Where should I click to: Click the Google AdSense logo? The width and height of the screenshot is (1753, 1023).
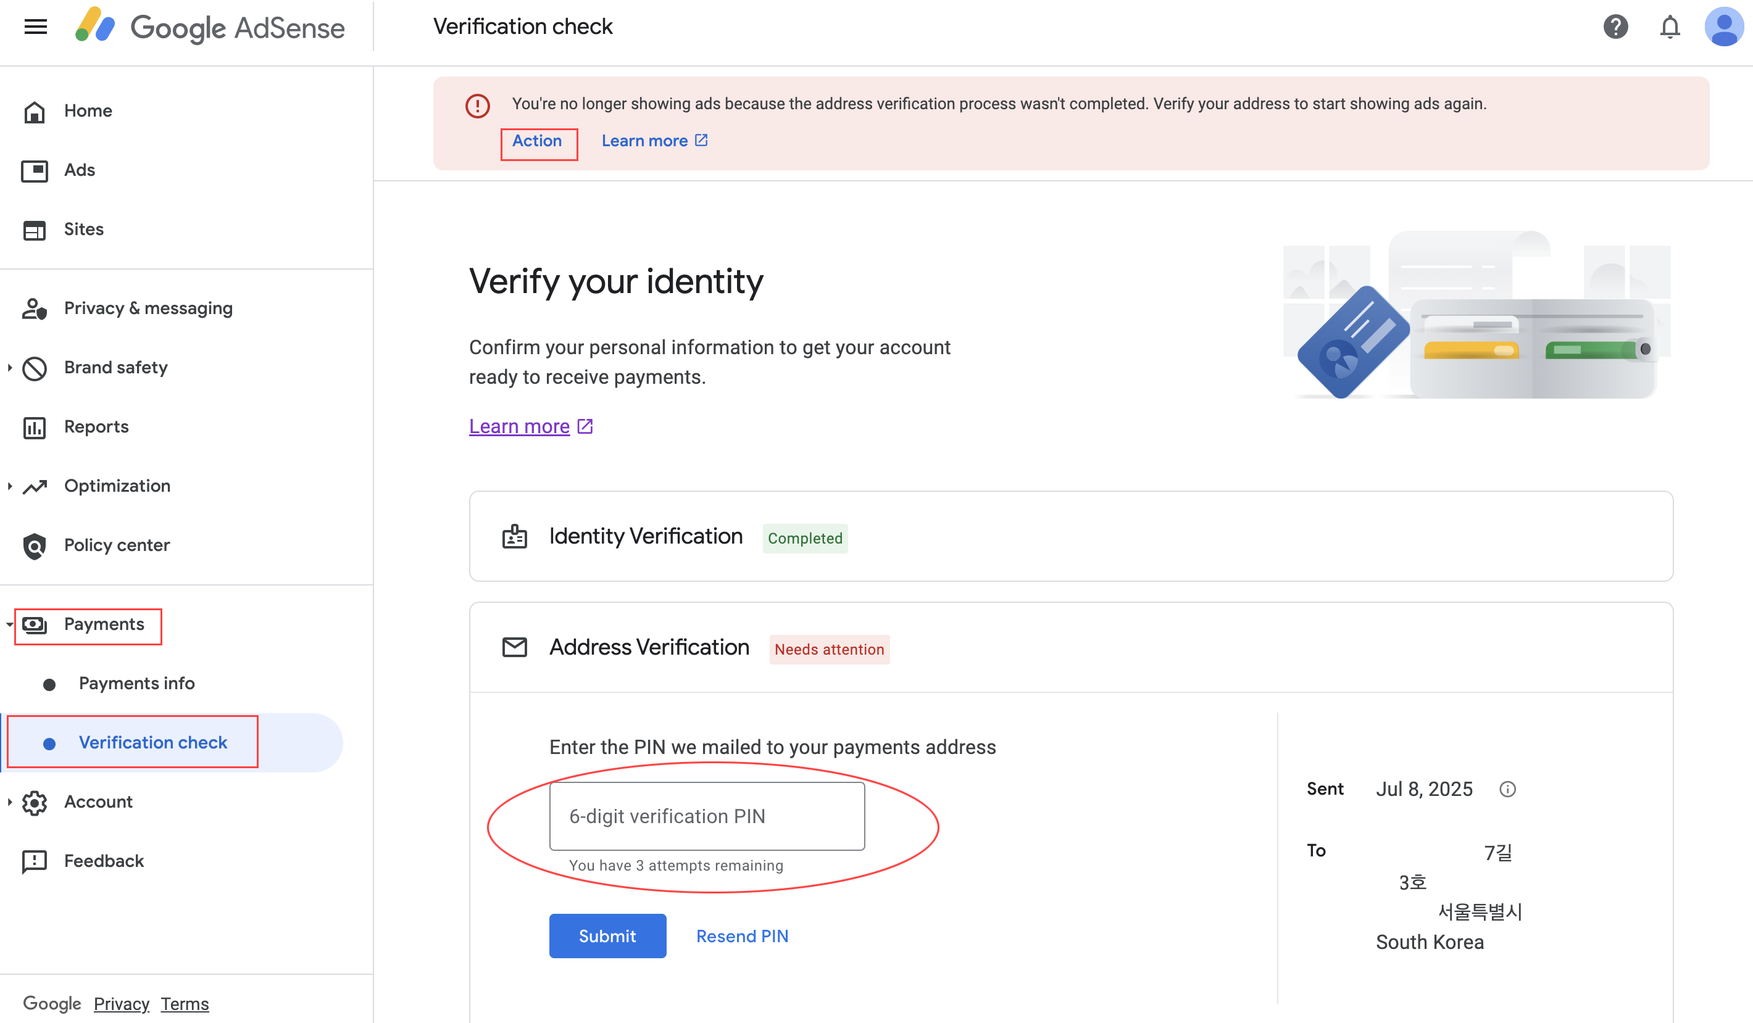pos(209,27)
